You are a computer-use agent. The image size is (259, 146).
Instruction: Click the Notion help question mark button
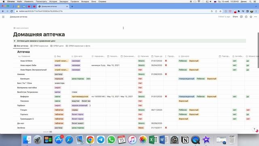(255, 129)
